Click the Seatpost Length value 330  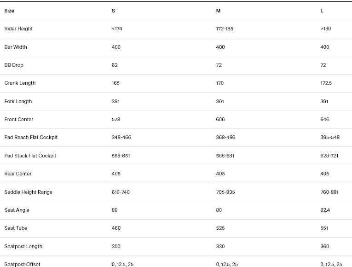tap(220, 246)
